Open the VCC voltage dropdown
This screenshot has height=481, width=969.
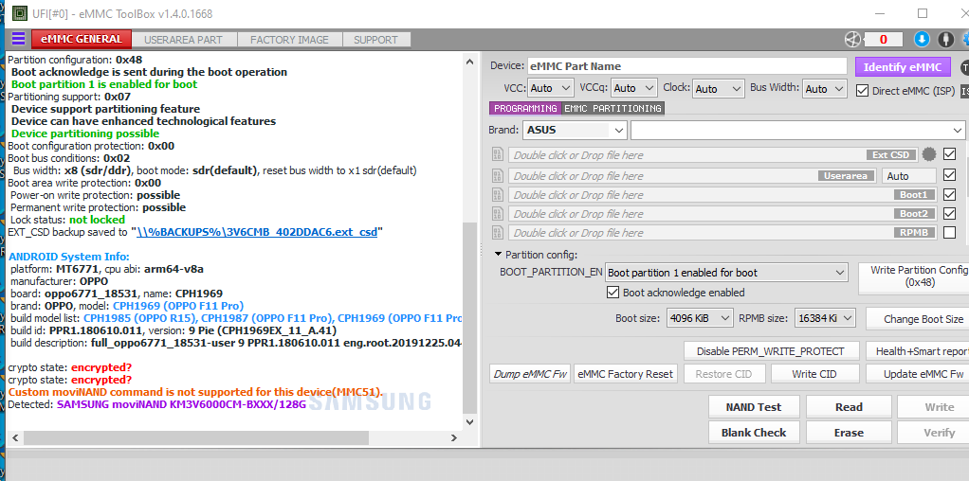[551, 88]
